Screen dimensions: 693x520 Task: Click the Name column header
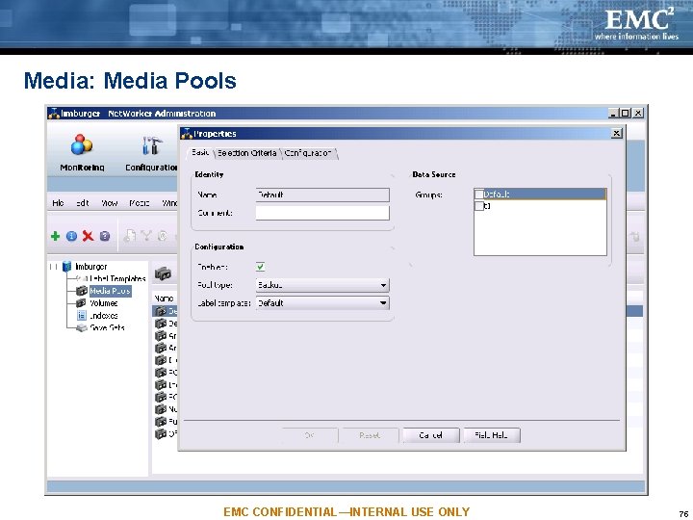pyautogui.click(x=164, y=299)
